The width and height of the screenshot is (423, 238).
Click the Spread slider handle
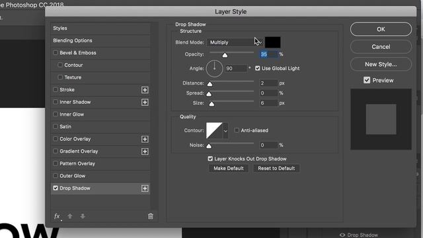point(209,94)
